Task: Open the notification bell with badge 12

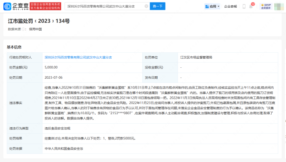Action: 251,7
